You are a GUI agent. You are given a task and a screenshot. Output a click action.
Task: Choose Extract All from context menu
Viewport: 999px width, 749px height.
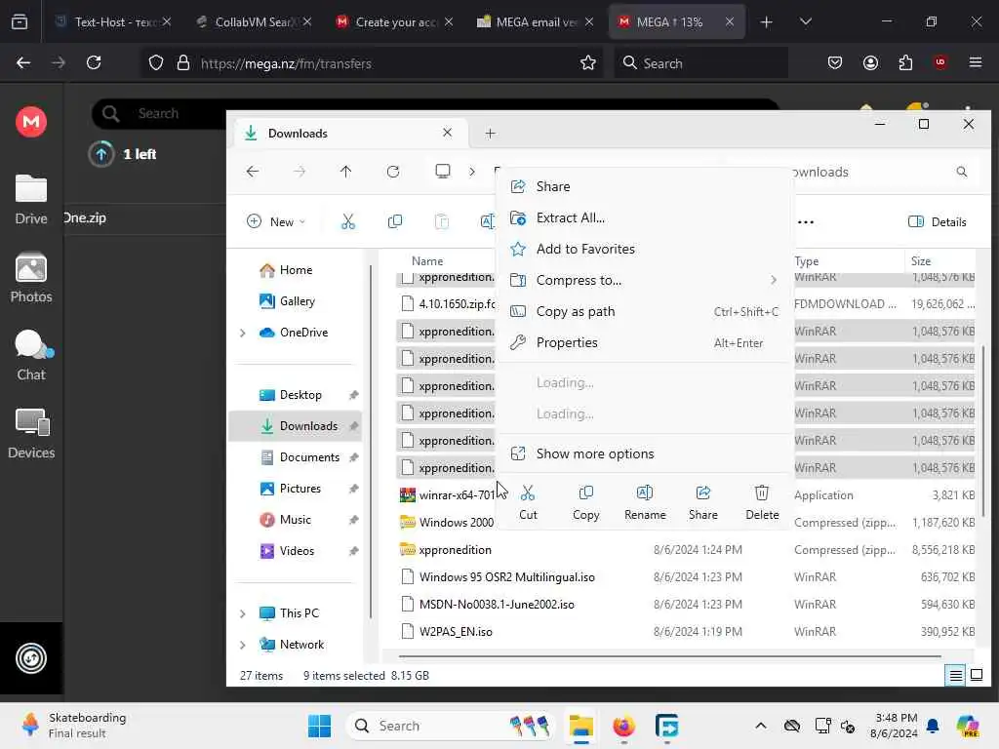[x=645, y=217]
